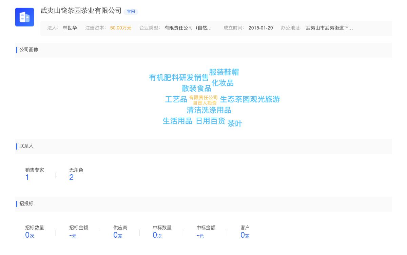Click the 注册资本 field label
This screenshot has height=255, width=407.
[x=95, y=28]
